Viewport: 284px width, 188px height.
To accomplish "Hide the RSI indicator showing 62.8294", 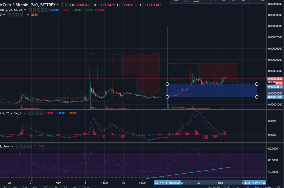I will [17, 146].
